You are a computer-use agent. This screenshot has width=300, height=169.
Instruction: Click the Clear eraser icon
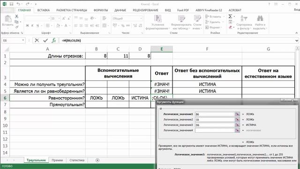click(x=230, y=27)
